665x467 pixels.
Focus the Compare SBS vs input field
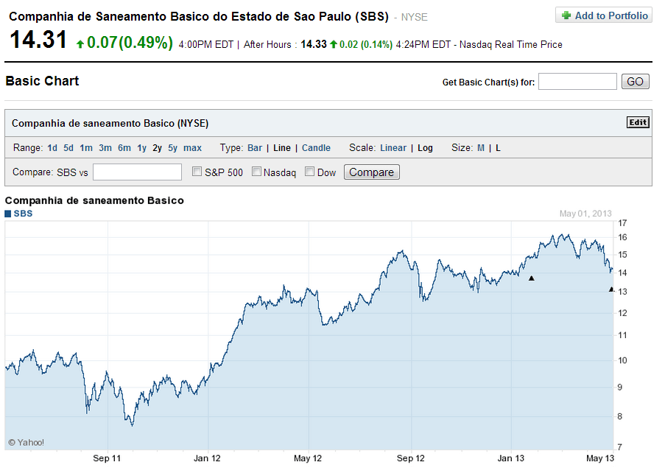point(138,172)
